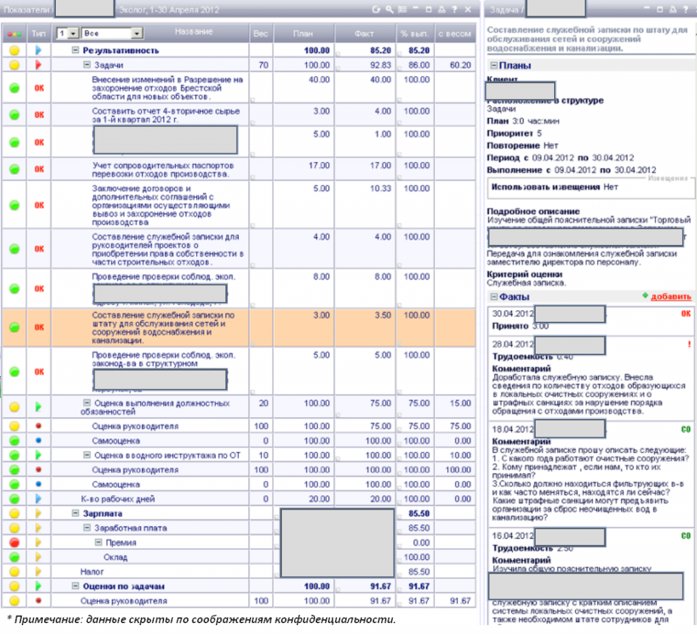Click the list view icon in Показатели header
Image resolution: width=697 pixels, height=634 pixels.
click(402, 10)
